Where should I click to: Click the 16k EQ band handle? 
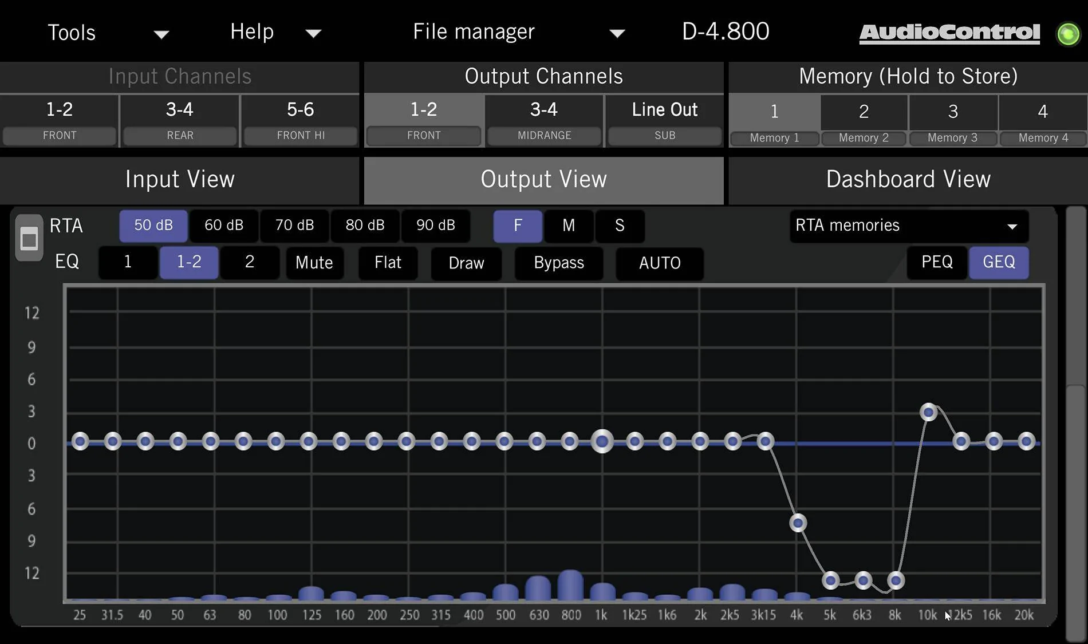click(994, 441)
